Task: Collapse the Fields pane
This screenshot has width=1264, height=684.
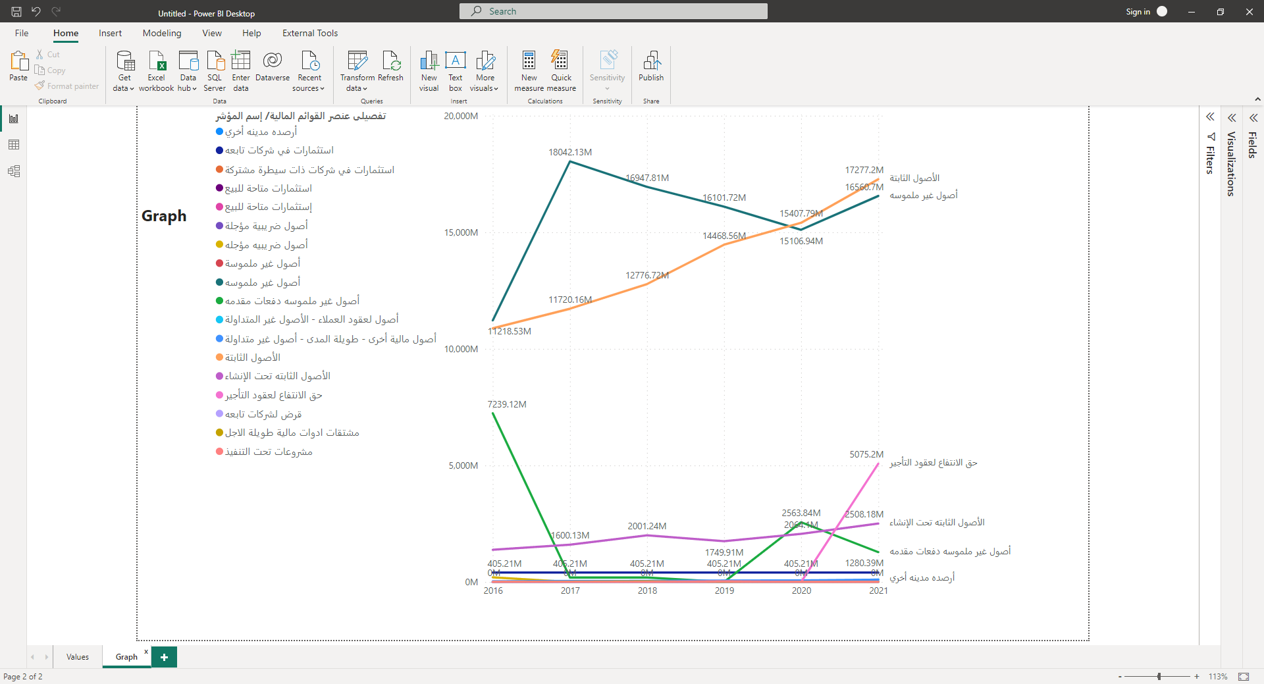Action: click(1254, 118)
